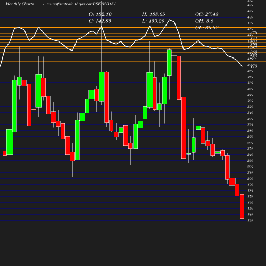Click the 169 price axis label
This screenshot has width=266, height=266.
tap(250, 203)
